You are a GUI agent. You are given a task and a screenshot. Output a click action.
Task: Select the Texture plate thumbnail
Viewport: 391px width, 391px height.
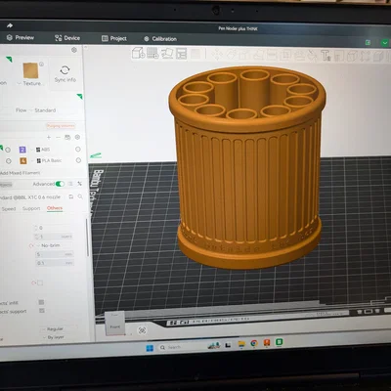pyautogui.click(x=30, y=70)
